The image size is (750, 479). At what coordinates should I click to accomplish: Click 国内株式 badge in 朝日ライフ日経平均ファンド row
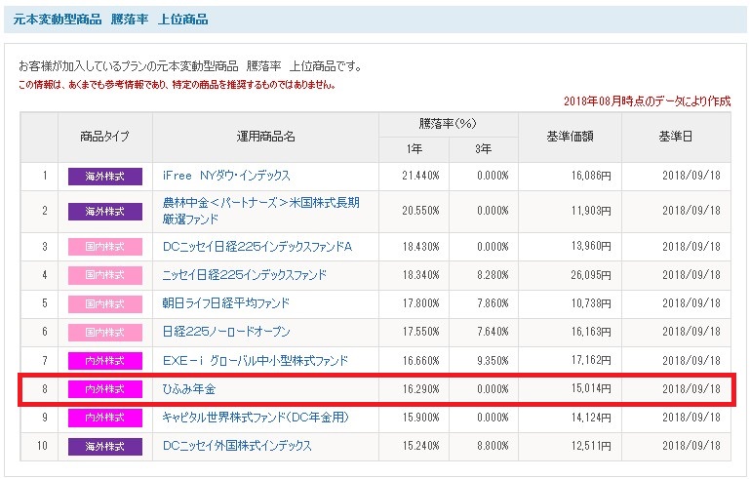point(105,303)
